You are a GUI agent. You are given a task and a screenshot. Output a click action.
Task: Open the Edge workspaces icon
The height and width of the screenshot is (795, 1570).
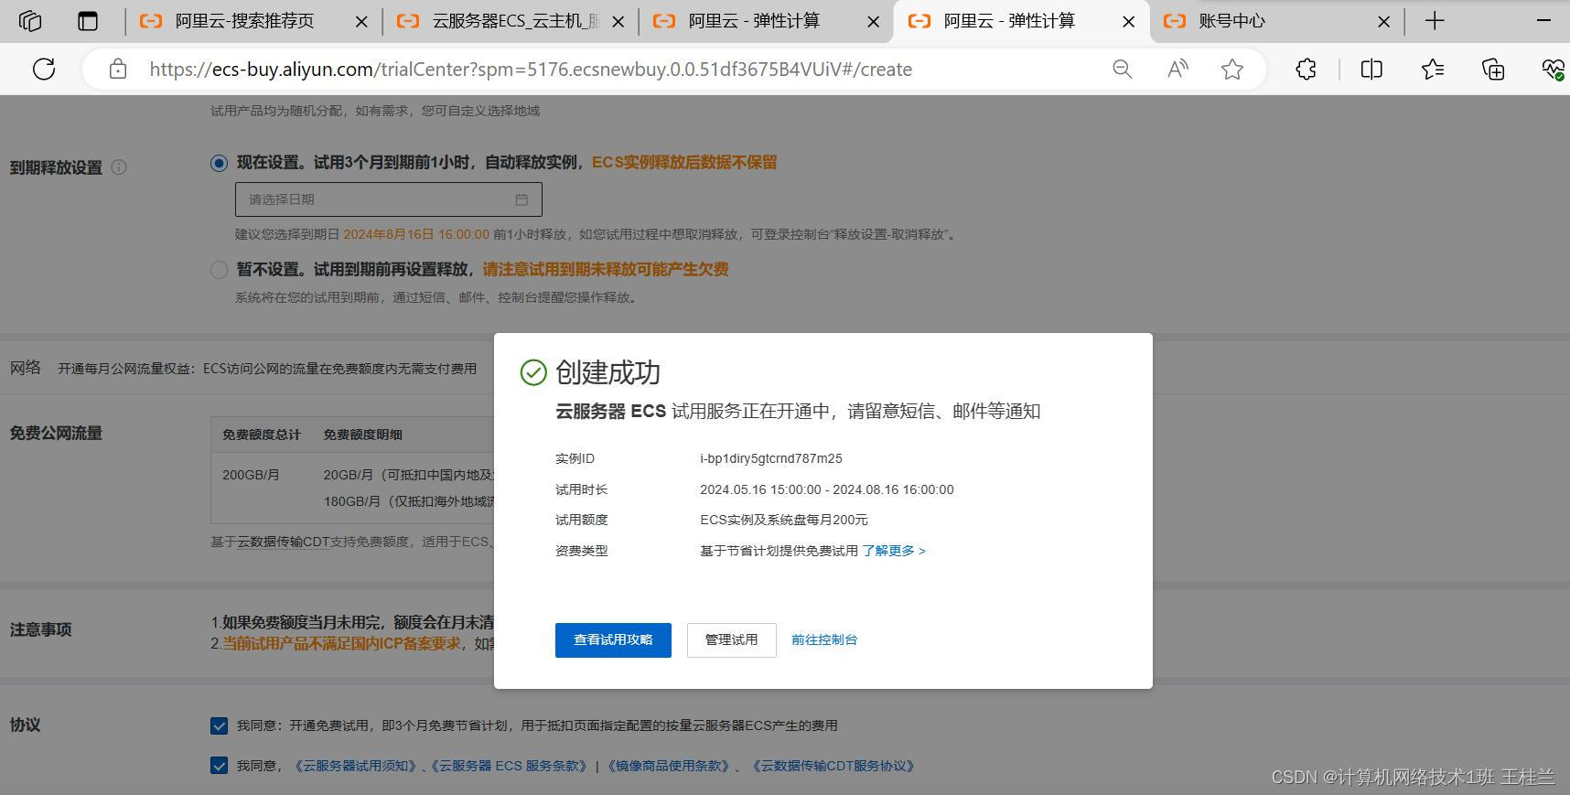point(30,20)
